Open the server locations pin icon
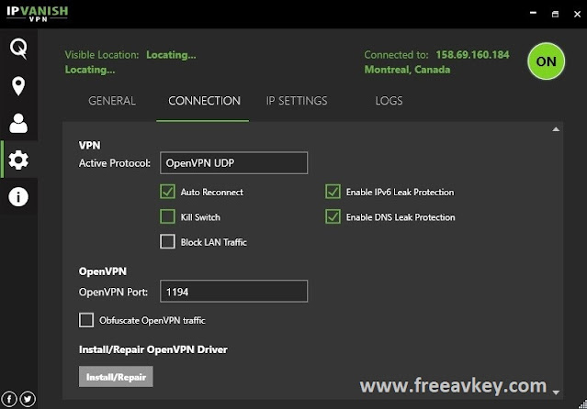587x409 pixels. coord(18,86)
